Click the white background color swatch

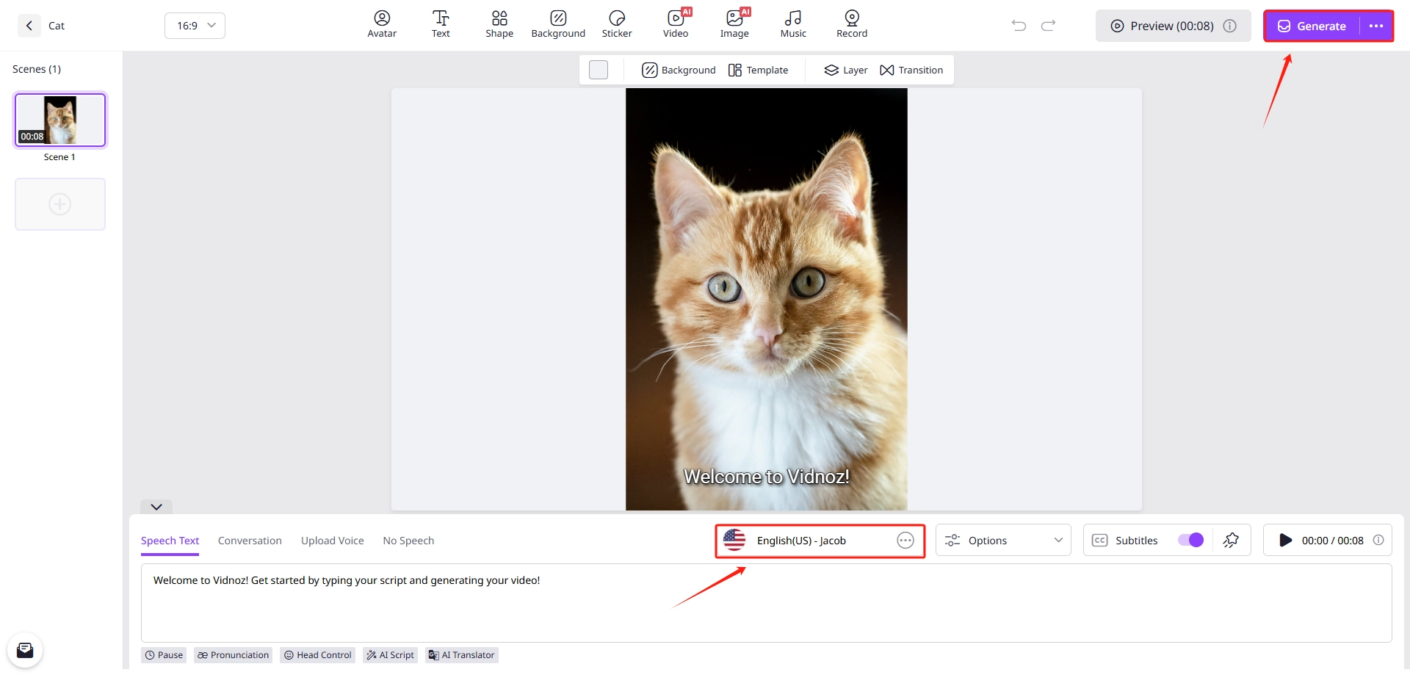click(x=599, y=70)
